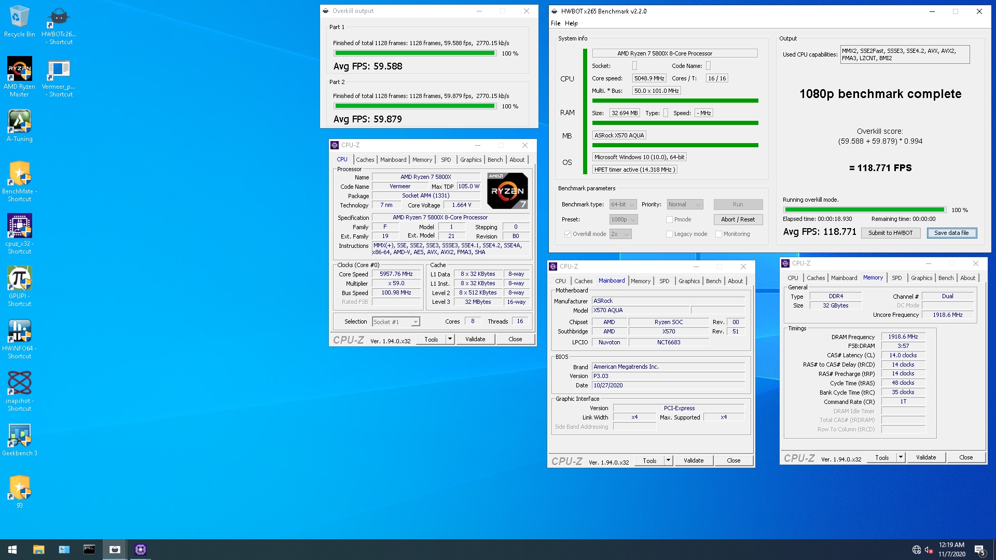Viewport: 996px width, 560px height.
Task: Open File Explorer from taskbar
Action: tap(38, 550)
